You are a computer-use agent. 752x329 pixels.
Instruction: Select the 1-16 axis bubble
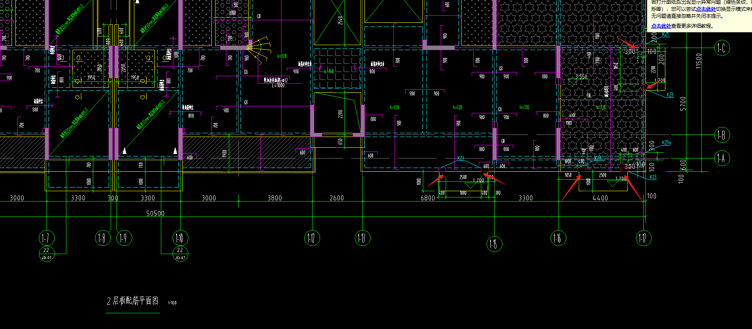pos(558,238)
